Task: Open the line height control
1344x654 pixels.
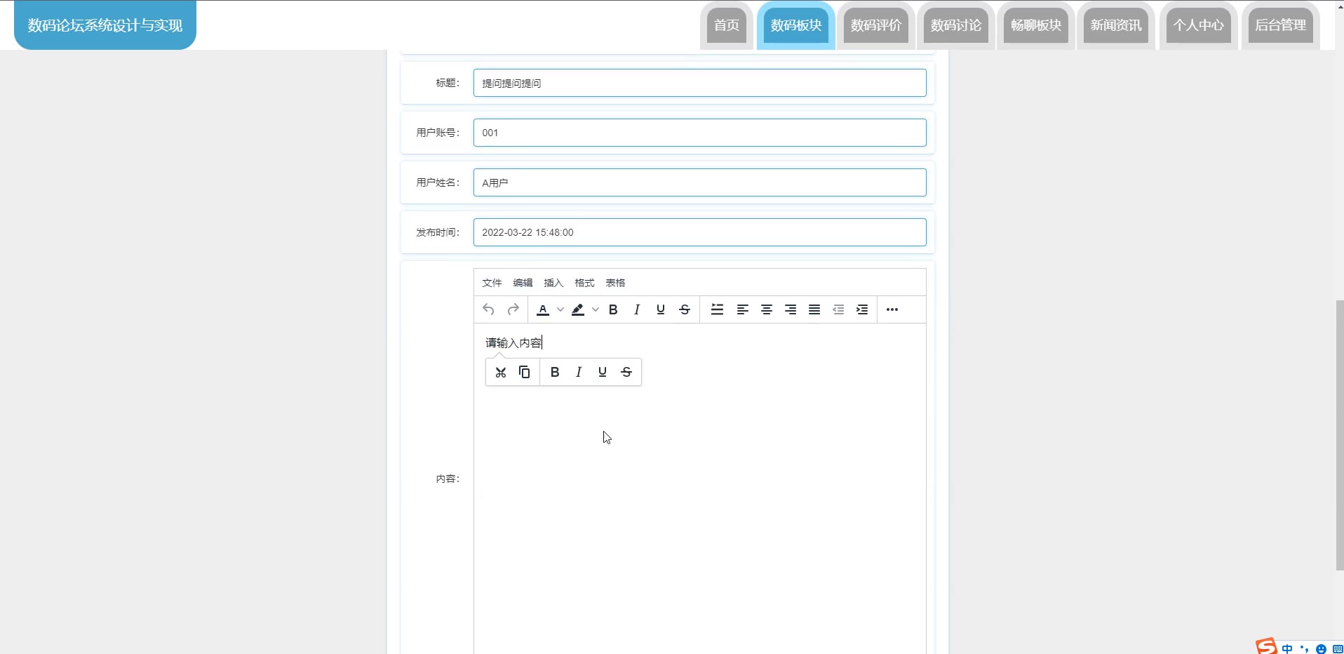Action: [x=717, y=309]
